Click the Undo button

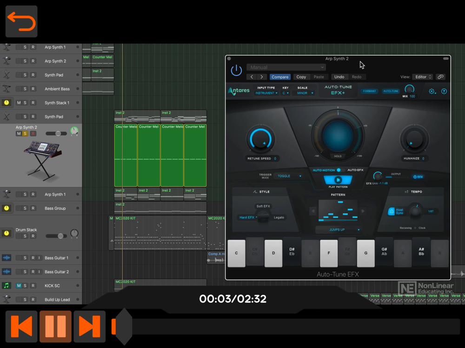point(339,77)
